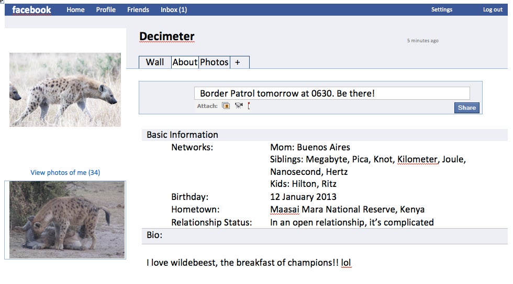Open Inbox (1) messages
The image size is (513, 284).
tap(174, 10)
